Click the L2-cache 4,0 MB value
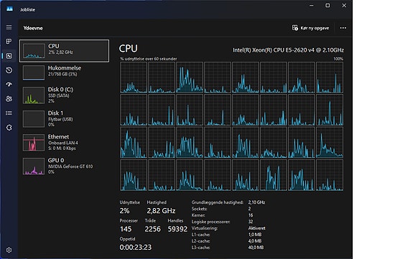 click(255, 241)
